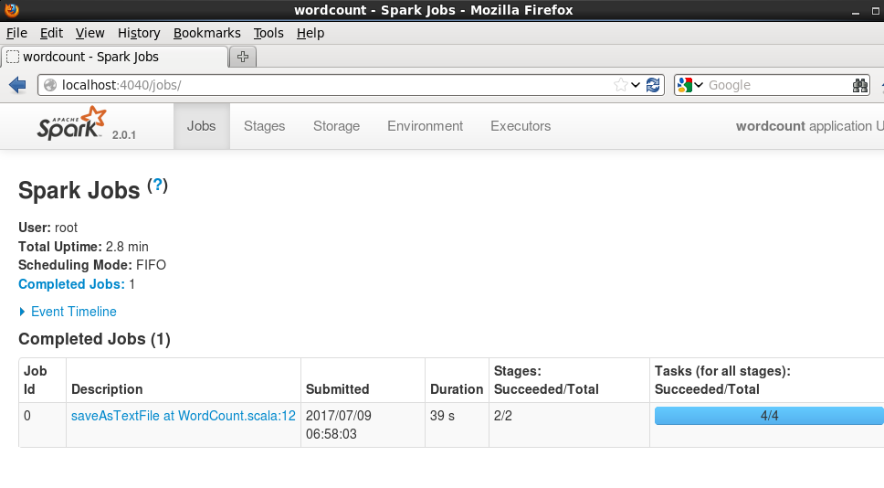The image size is (884, 488).
Task: Click the globe site identity icon
Action: click(x=50, y=85)
